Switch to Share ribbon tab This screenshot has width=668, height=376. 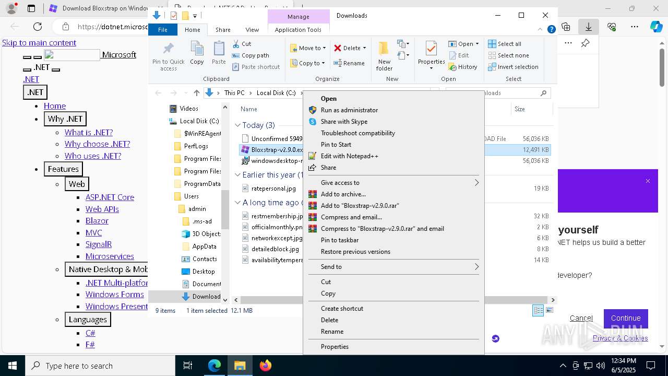(x=223, y=30)
